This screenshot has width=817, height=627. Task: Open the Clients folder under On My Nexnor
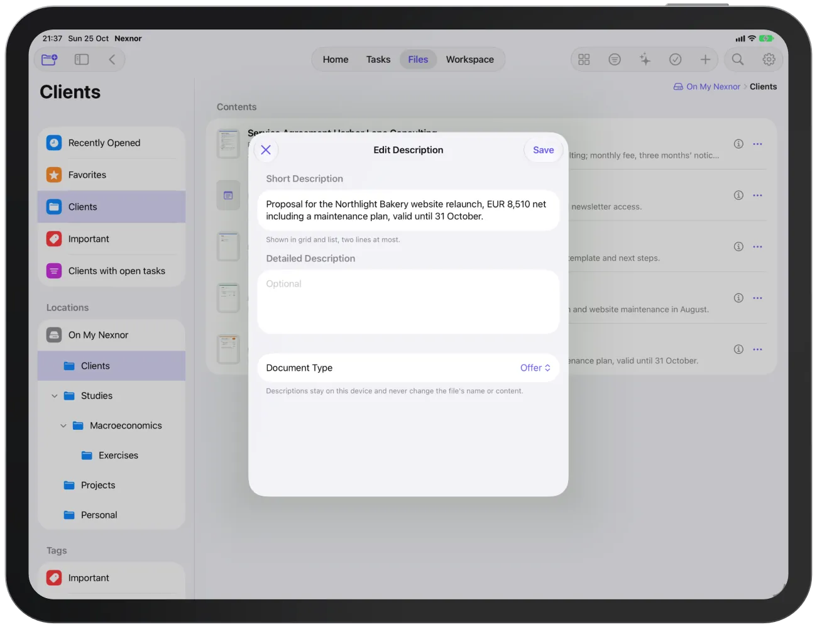click(x=111, y=366)
